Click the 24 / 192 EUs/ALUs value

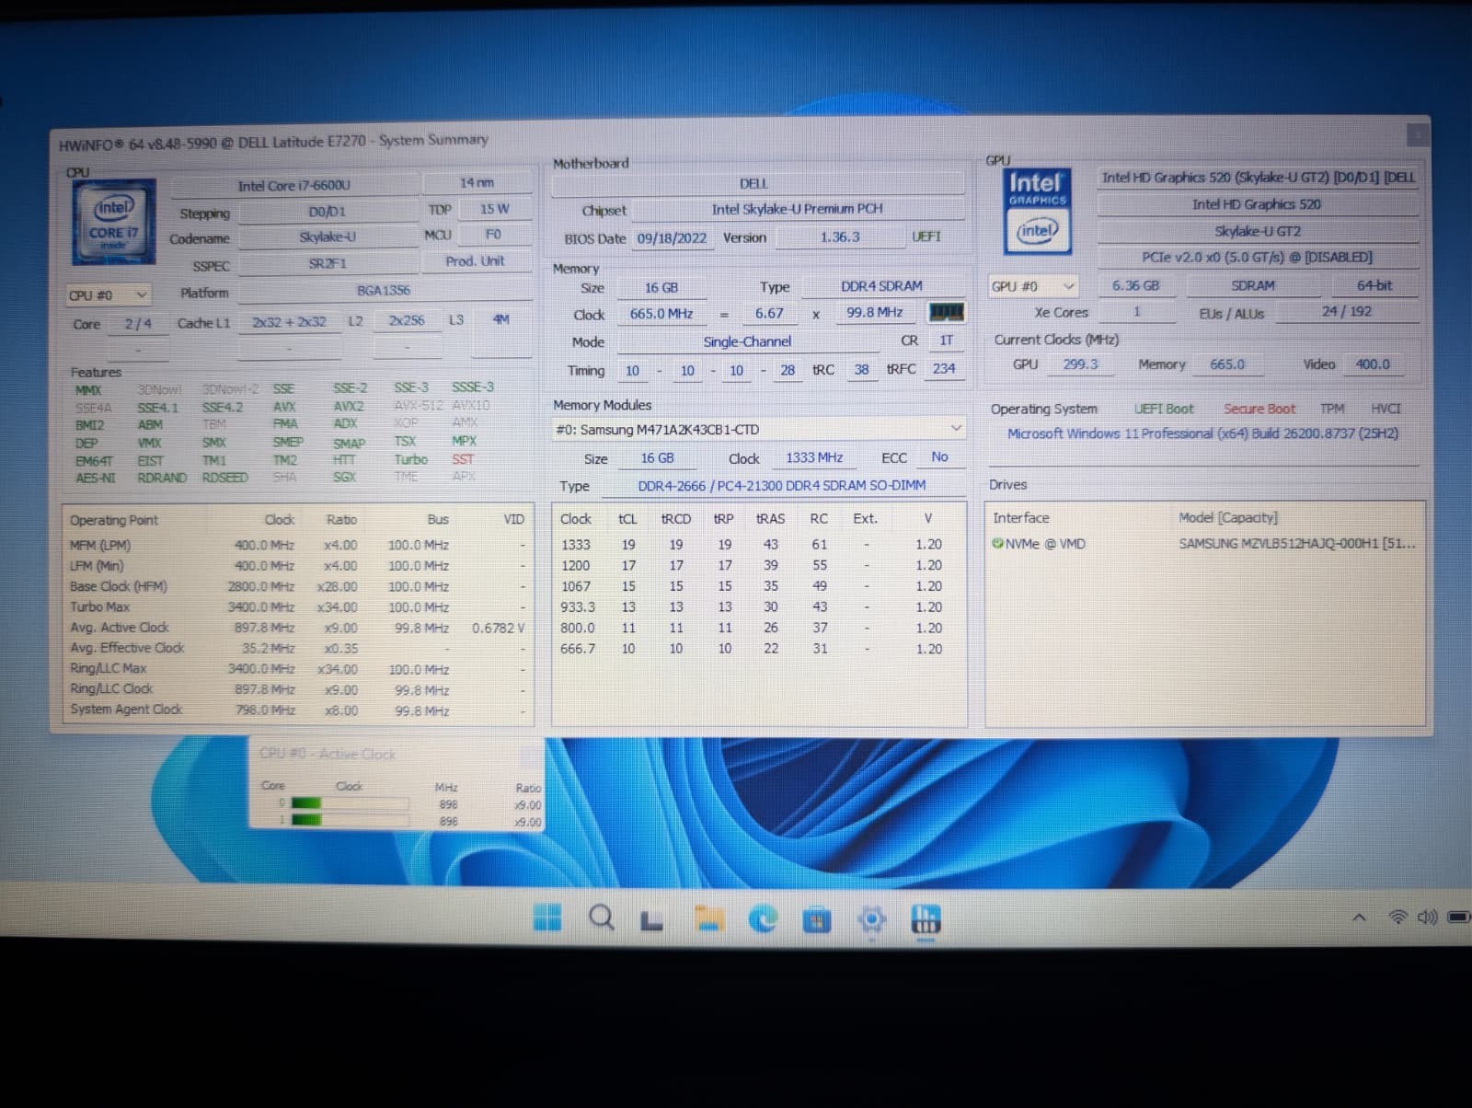[x=1347, y=311]
